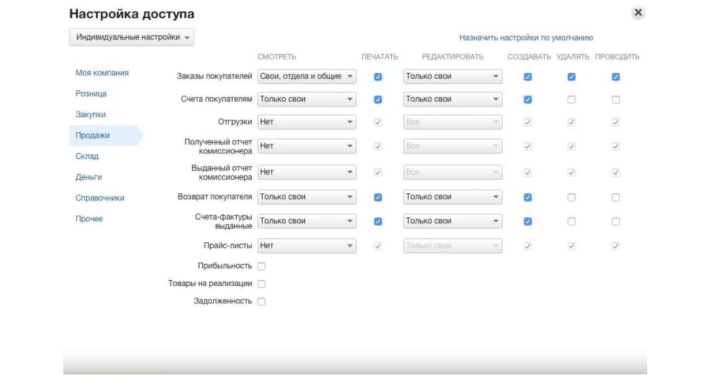Enable delete permission for Счета покупателям
The image size is (710, 375).
pos(571,100)
